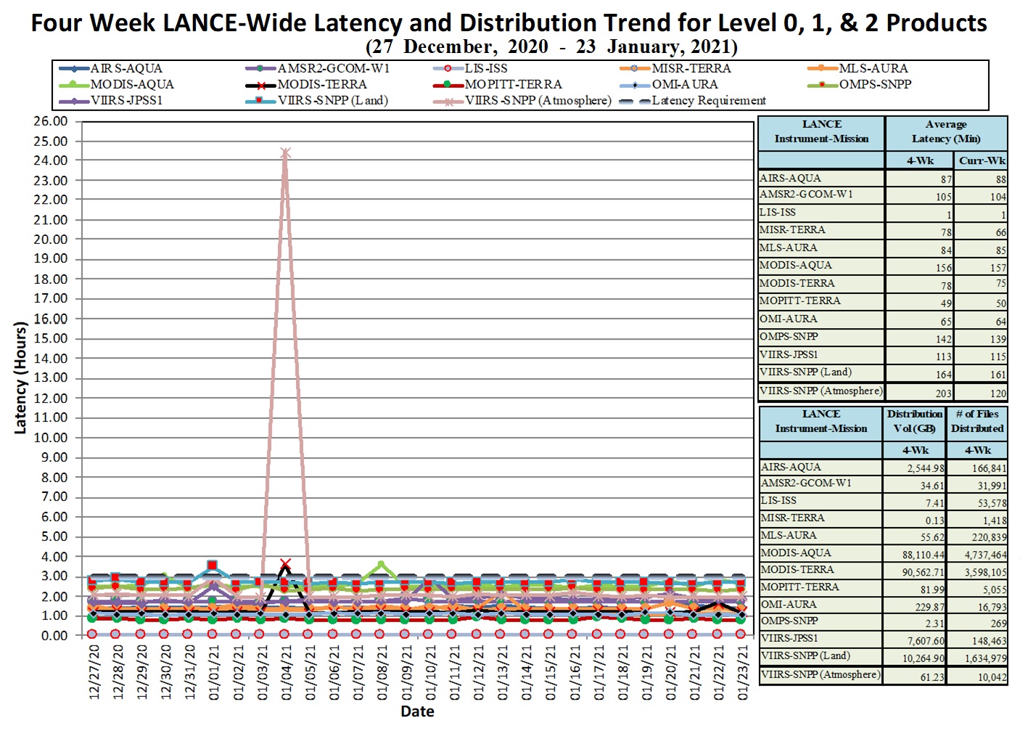Click the 13.00 y-axis tick label

(50, 377)
